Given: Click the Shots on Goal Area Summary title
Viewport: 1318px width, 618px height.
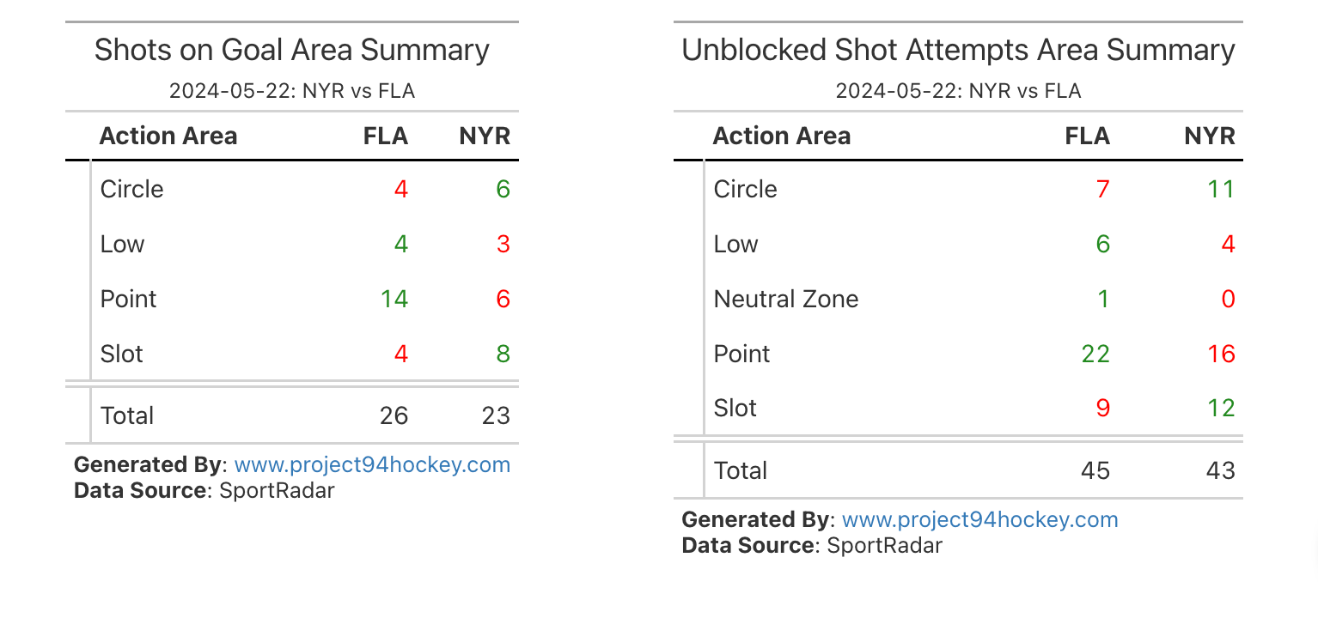Looking at the screenshot, I should tap(291, 50).
